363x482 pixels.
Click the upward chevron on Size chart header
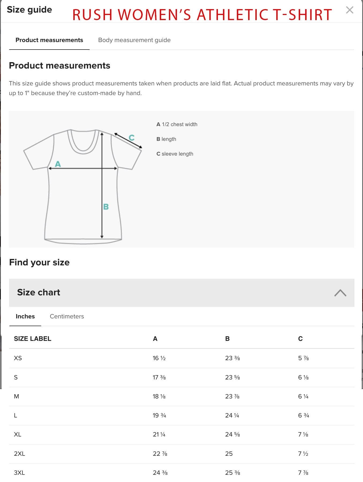pyautogui.click(x=340, y=293)
